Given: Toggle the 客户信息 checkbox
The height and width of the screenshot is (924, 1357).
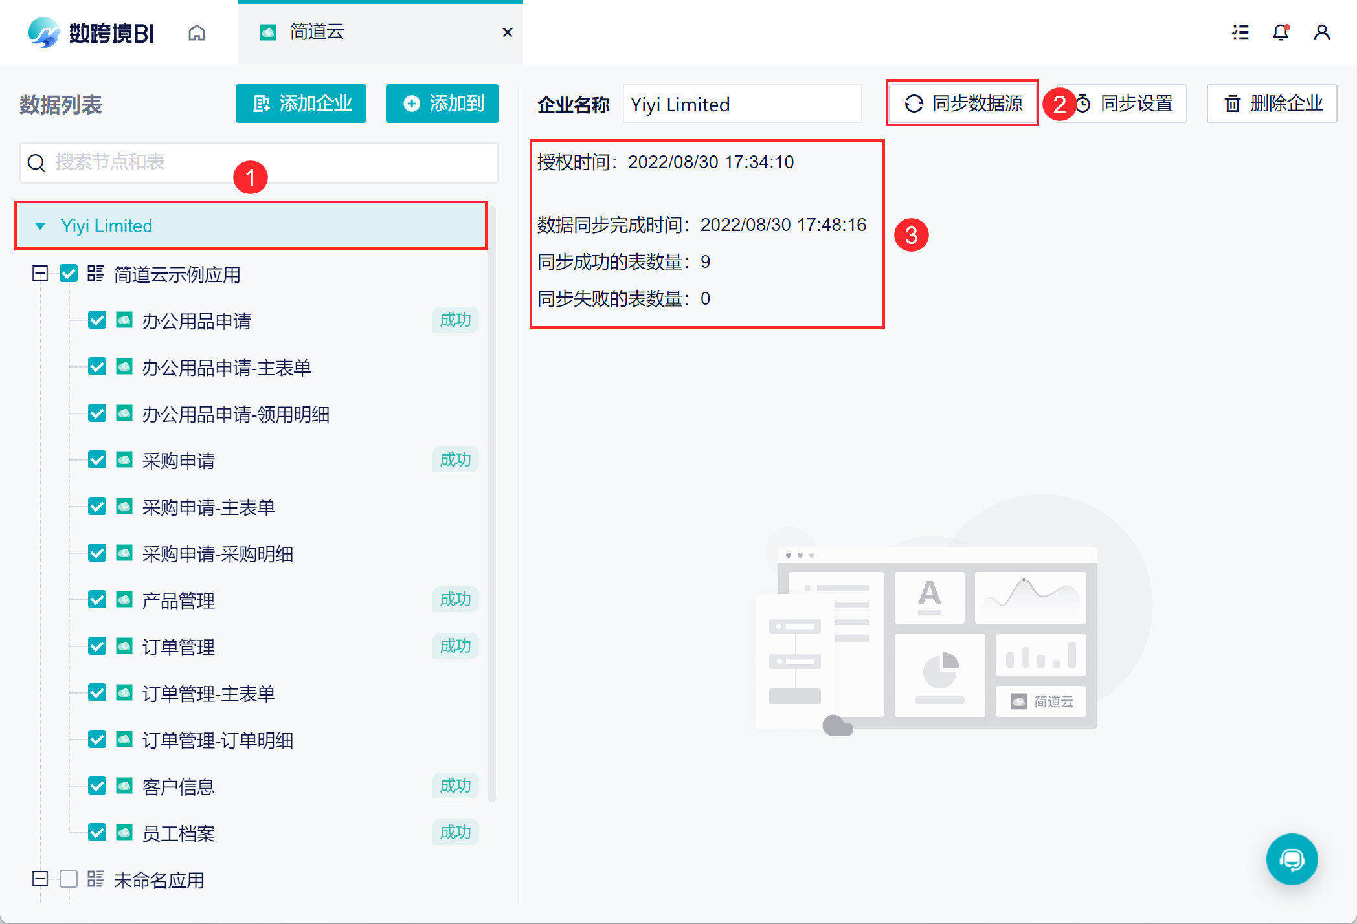Looking at the screenshot, I should [97, 786].
